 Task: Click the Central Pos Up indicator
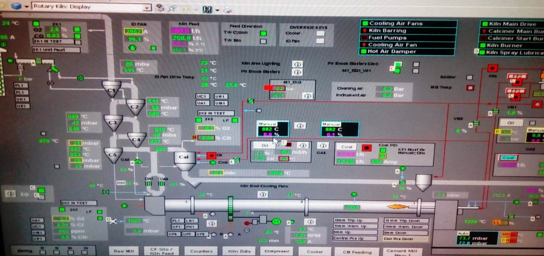point(355,239)
